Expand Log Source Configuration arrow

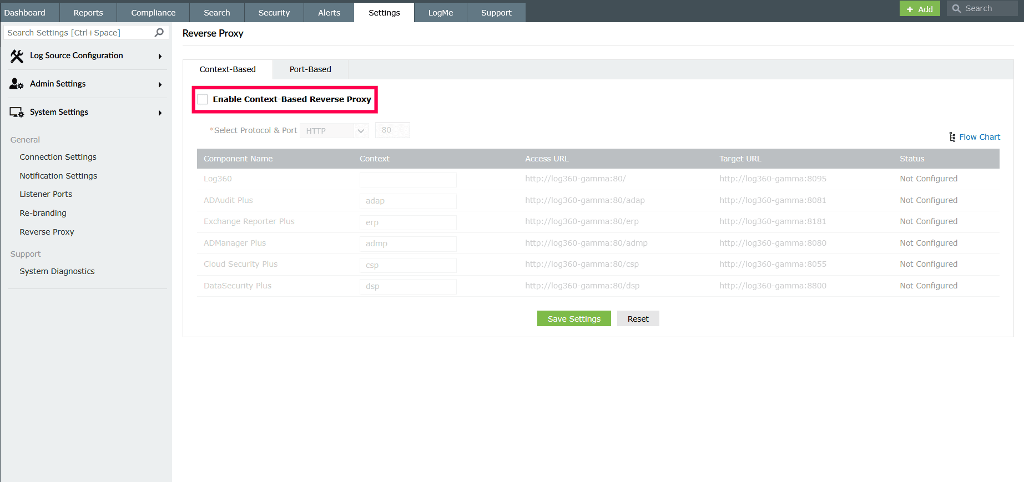[x=160, y=56]
